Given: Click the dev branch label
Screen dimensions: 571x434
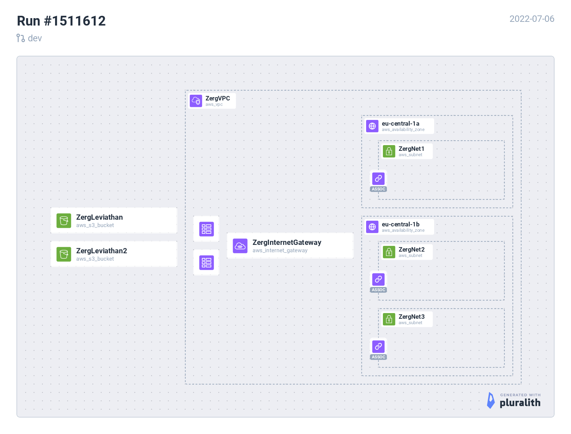Looking at the screenshot, I should 35,38.
